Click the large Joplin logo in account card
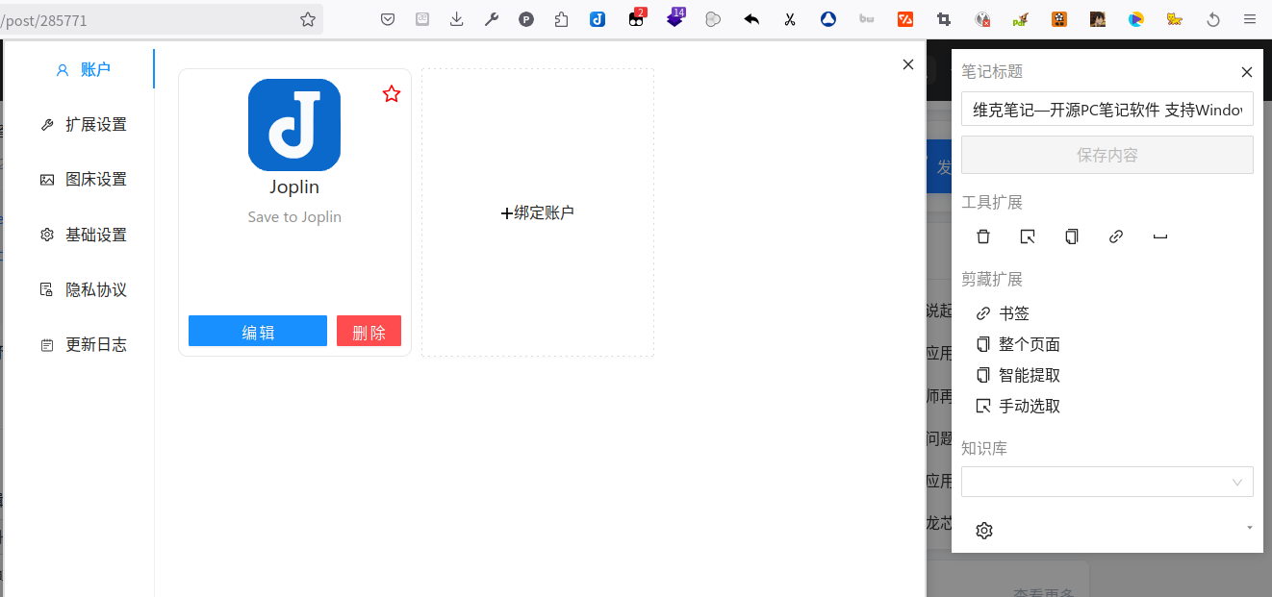This screenshot has width=1272, height=597. coord(294,125)
